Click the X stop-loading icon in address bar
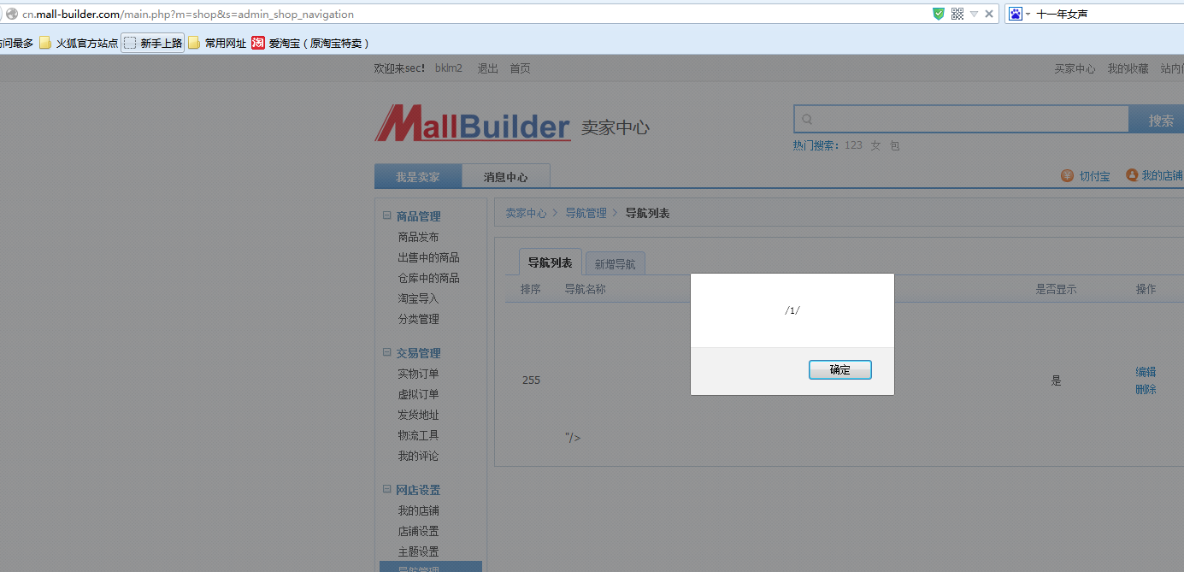This screenshot has width=1184, height=572. pos(989,14)
